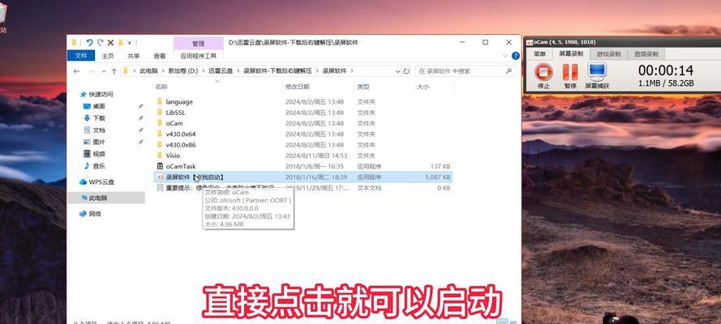Select the v430.0x64 folder
This screenshot has width=721, height=324.
point(181,134)
